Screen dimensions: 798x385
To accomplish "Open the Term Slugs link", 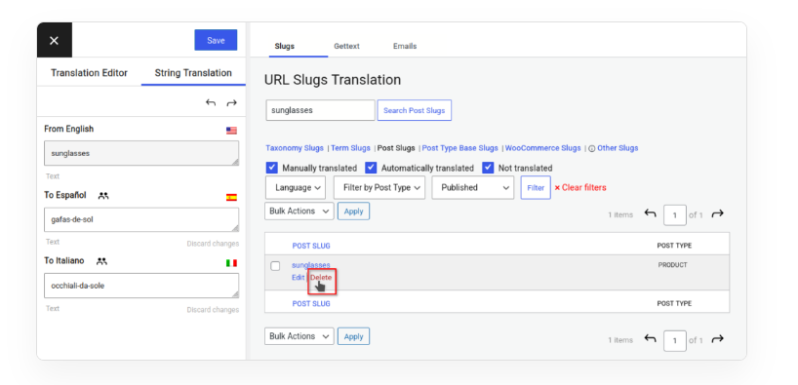I will point(350,148).
